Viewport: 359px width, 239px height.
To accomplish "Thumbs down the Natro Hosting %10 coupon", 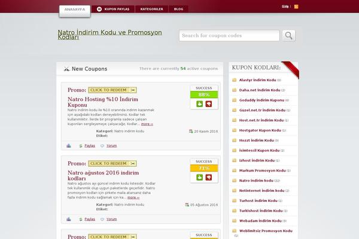I will (x=209, y=104).
